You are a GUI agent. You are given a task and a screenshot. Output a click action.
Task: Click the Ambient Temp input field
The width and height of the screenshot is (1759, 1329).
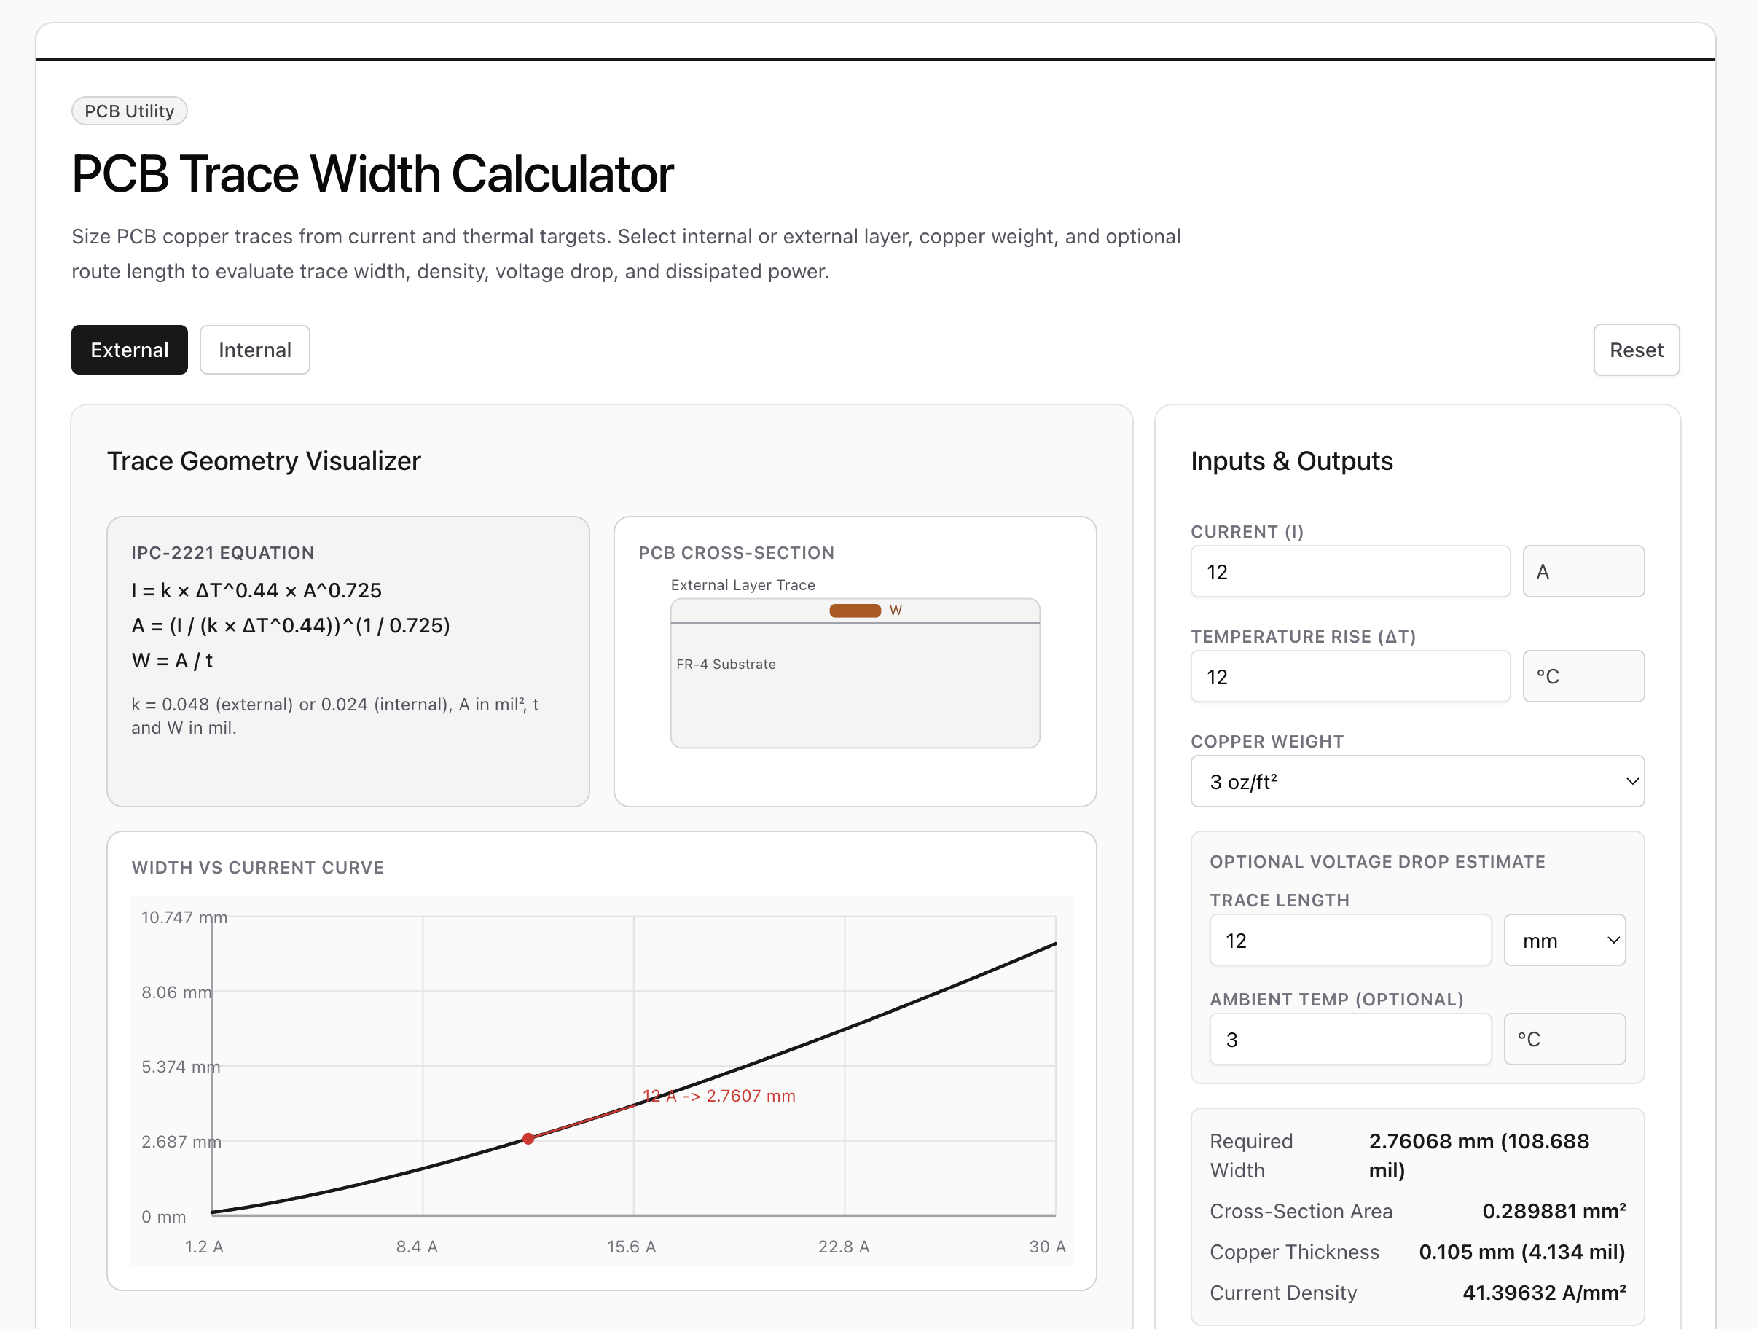[x=1349, y=1040]
